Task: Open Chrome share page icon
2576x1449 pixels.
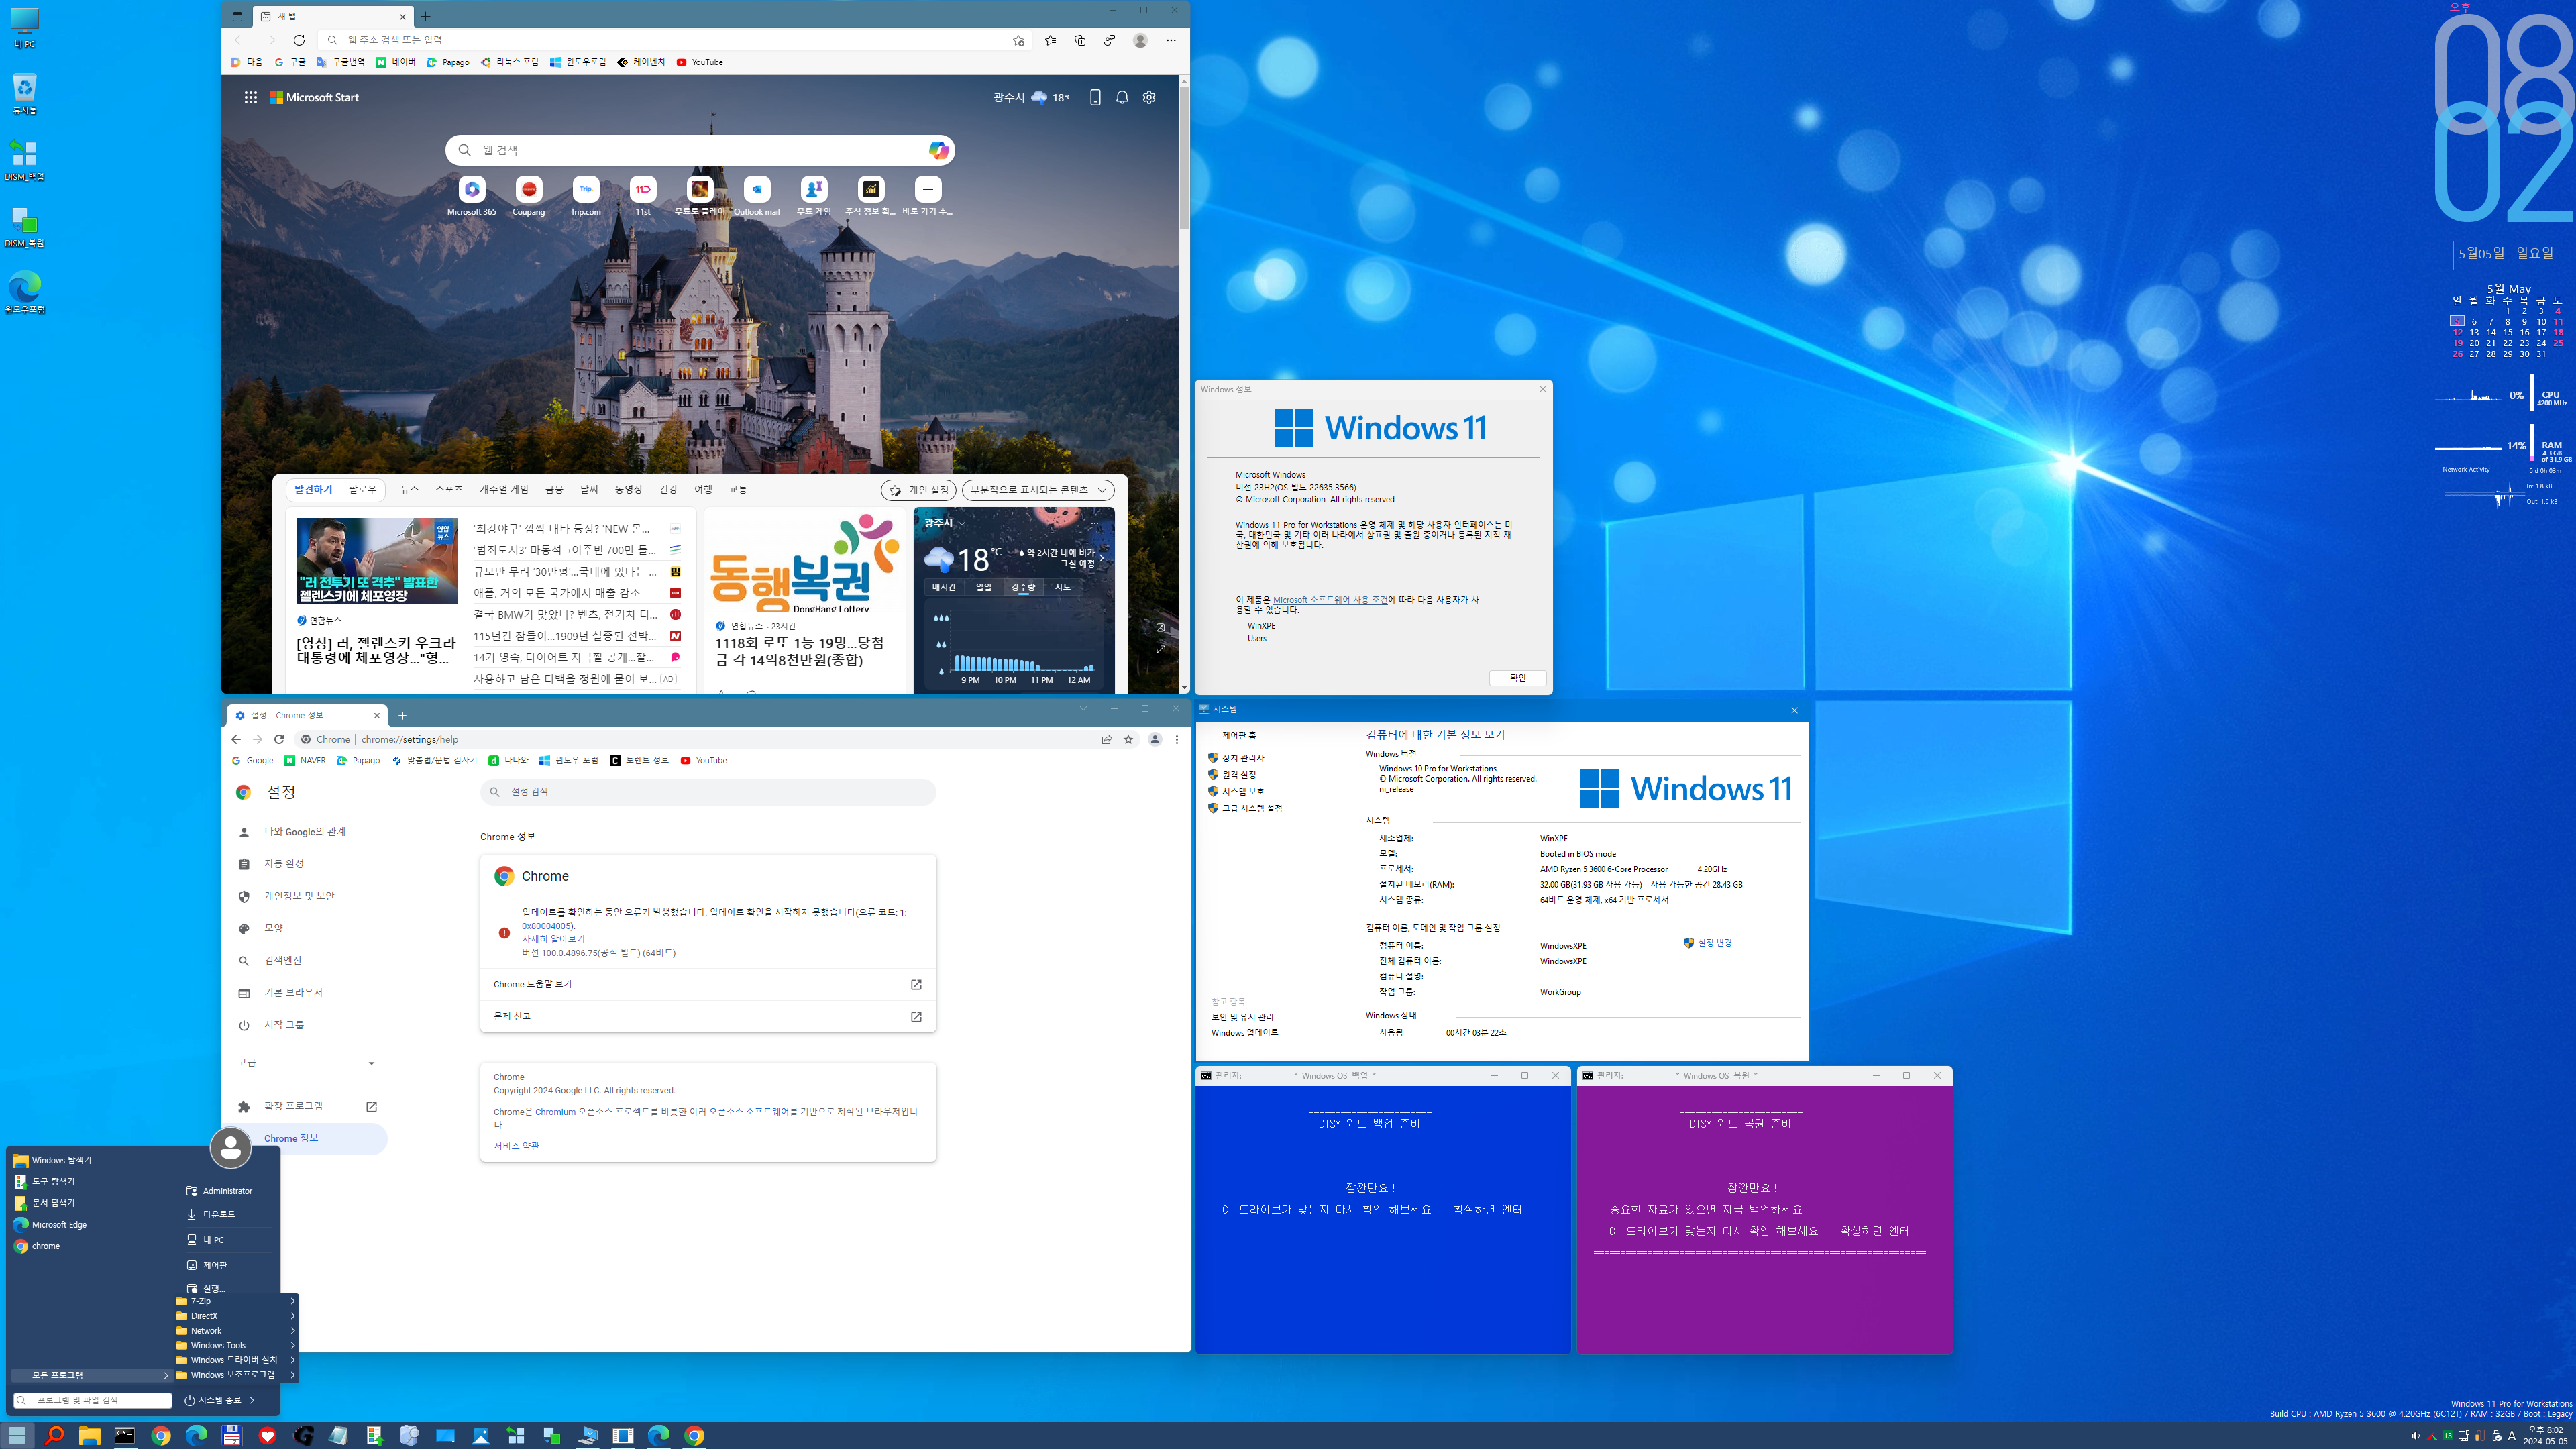Action: click(1106, 739)
